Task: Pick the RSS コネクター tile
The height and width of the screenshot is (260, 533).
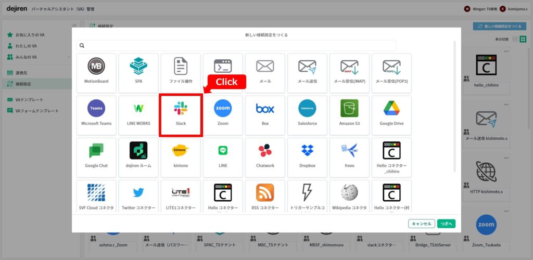Action: (265, 196)
